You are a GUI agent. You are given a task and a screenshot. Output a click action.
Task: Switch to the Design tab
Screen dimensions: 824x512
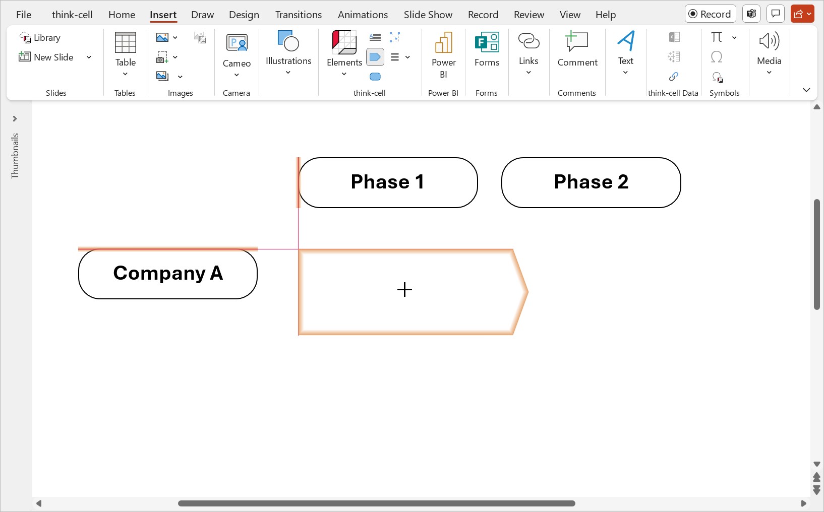tap(244, 15)
